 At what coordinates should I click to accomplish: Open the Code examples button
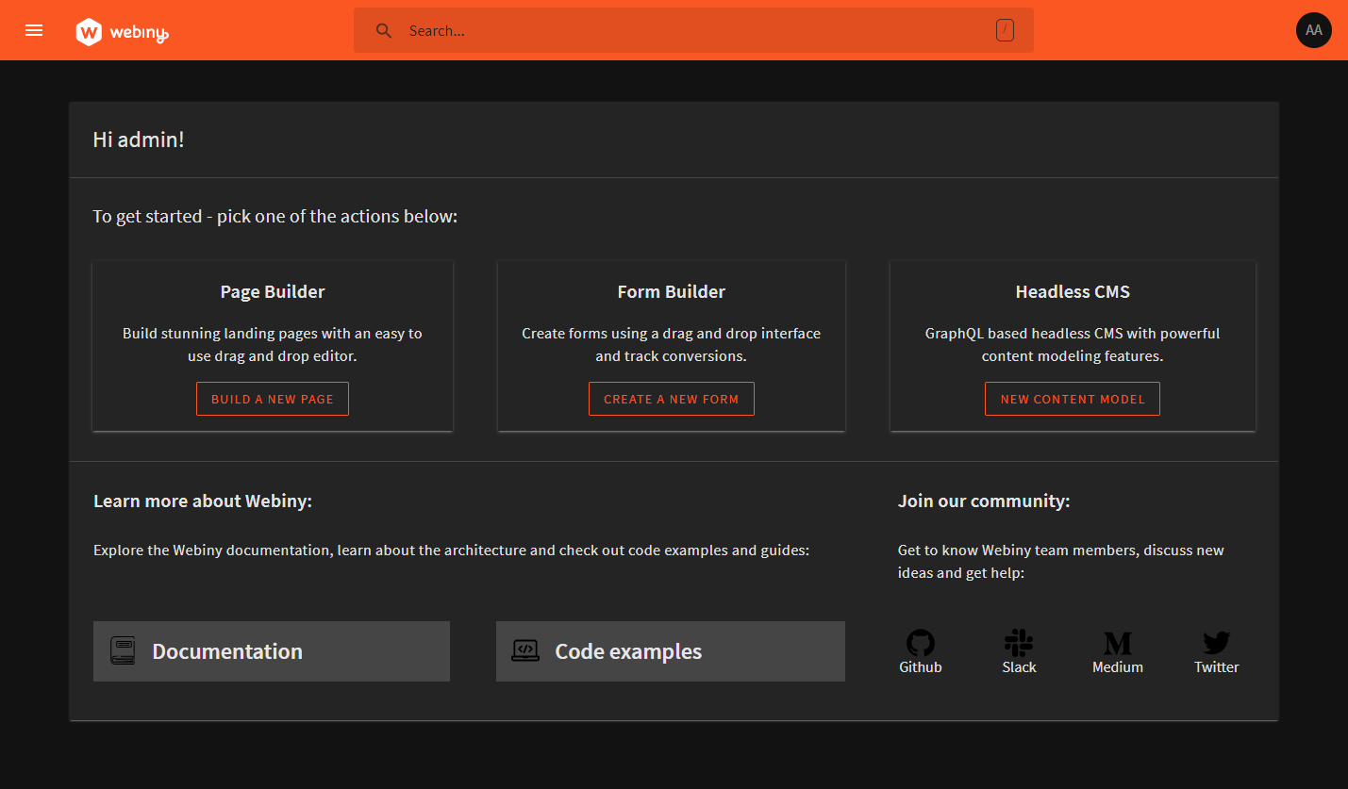point(670,650)
